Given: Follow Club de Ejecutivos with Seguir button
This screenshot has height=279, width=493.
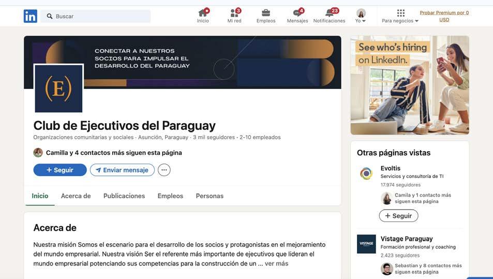Looking at the screenshot, I should (60, 170).
